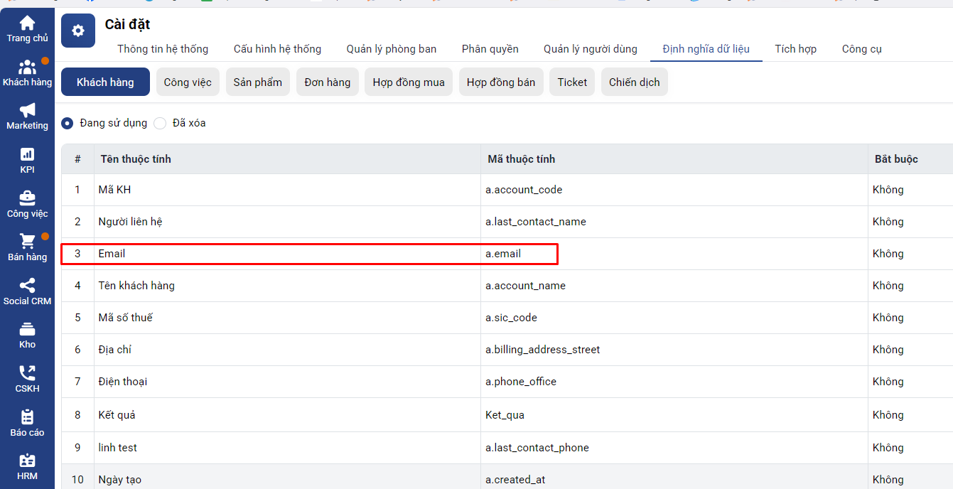Click the Hợp đồng mua button

tap(408, 82)
